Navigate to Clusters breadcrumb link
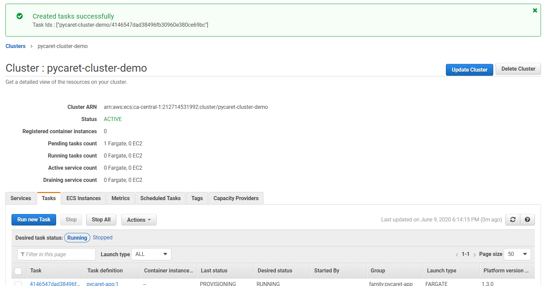This screenshot has width=547, height=286. (16, 46)
